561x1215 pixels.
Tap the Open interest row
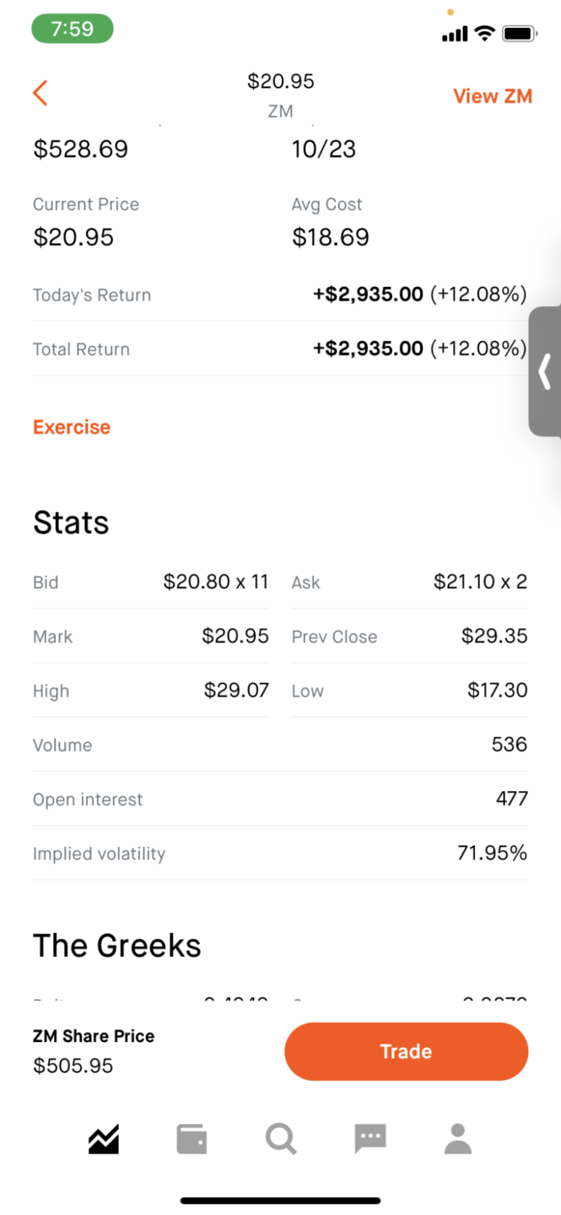pos(280,799)
